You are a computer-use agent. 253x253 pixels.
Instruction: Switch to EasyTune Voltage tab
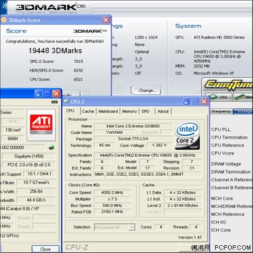click(243, 111)
